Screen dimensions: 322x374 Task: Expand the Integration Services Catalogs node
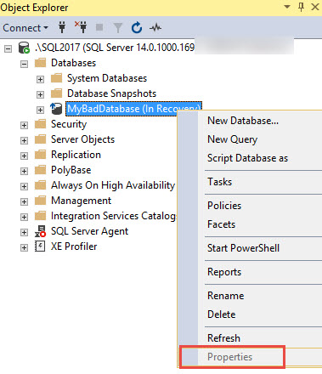[x=24, y=217]
